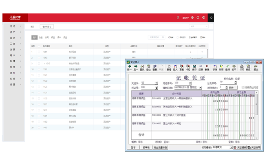Expand the 1012 row tree arrow

(44, 64)
